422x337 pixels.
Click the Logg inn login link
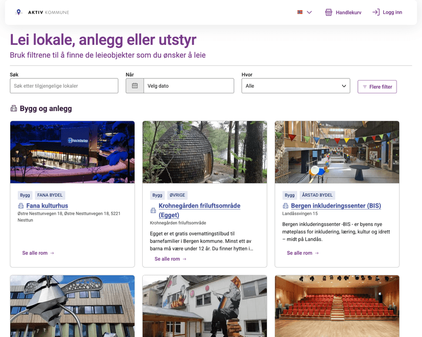tap(387, 12)
